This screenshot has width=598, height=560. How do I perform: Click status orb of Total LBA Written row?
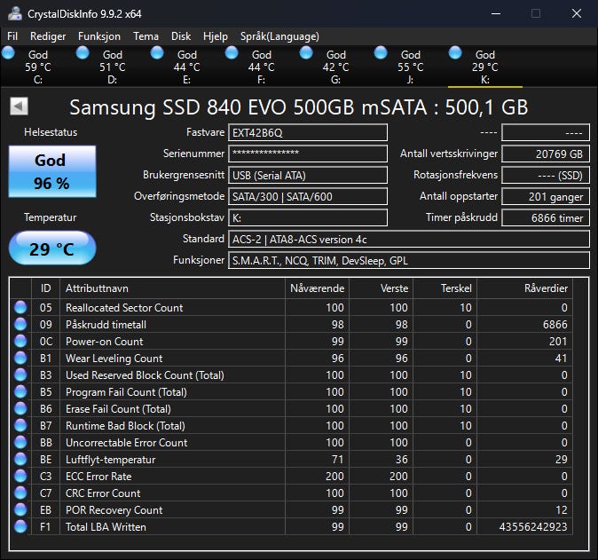click(20, 526)
